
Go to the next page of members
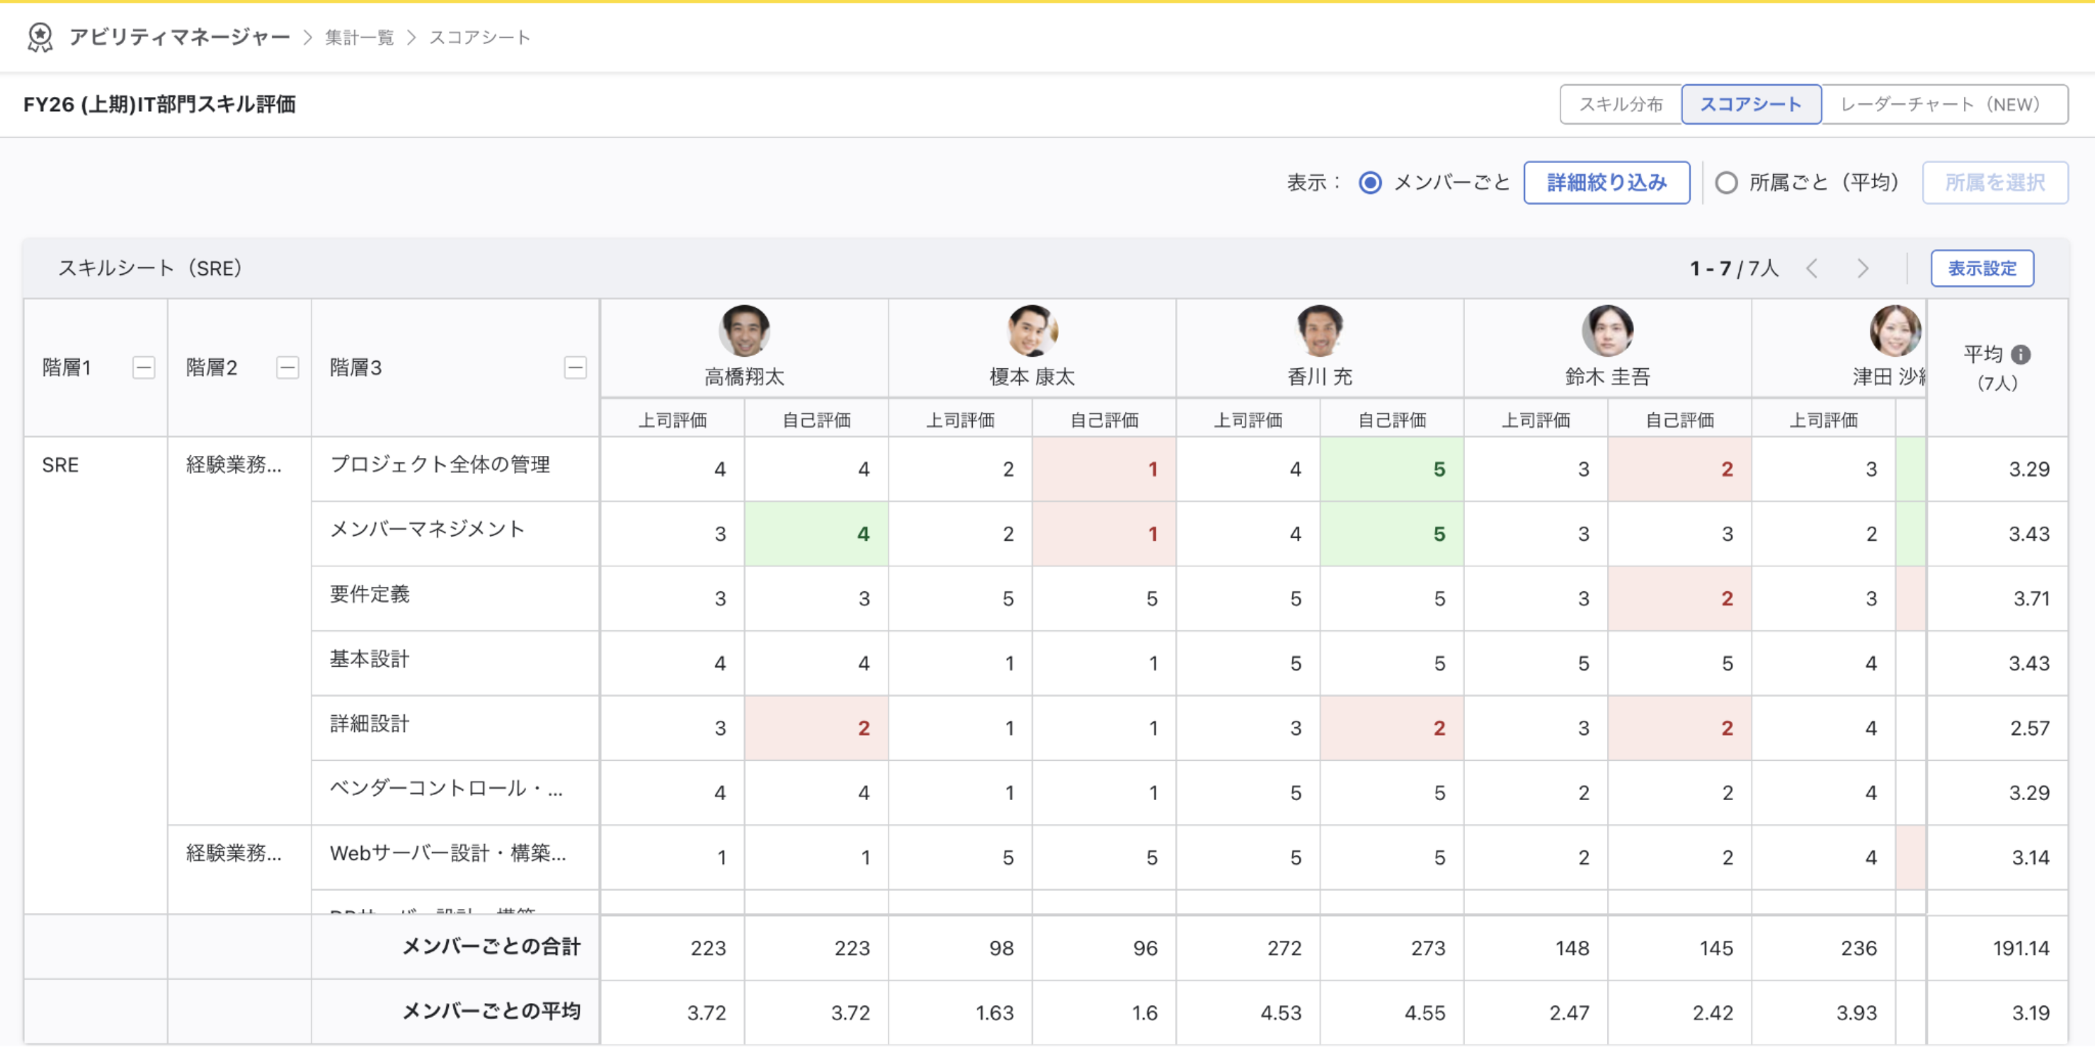1863,269
